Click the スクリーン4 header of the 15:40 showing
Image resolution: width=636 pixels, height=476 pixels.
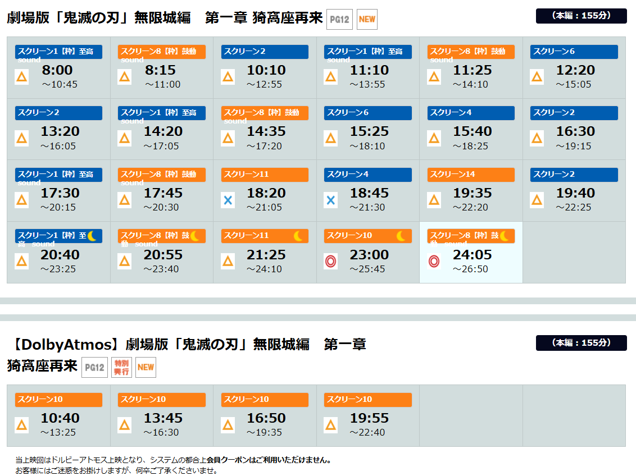pos(471,113)
